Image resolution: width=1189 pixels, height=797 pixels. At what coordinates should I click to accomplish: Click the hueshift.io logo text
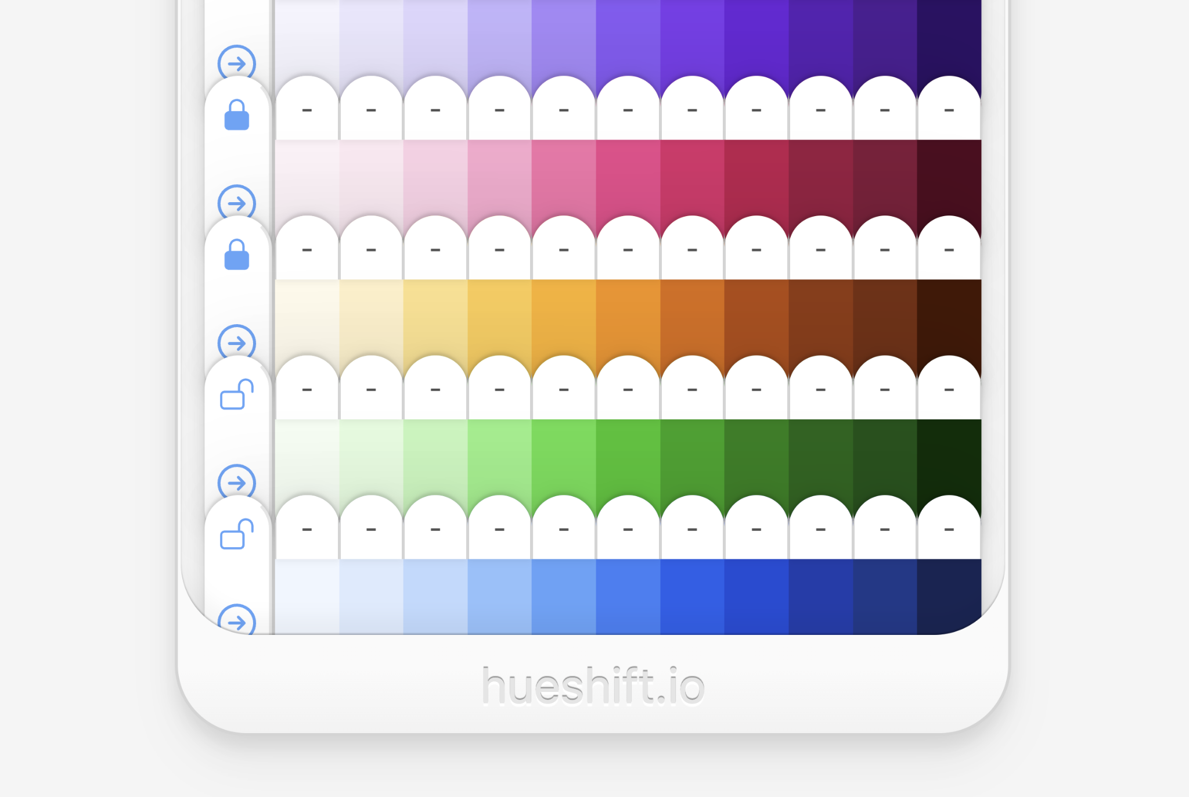click(593, 686)
